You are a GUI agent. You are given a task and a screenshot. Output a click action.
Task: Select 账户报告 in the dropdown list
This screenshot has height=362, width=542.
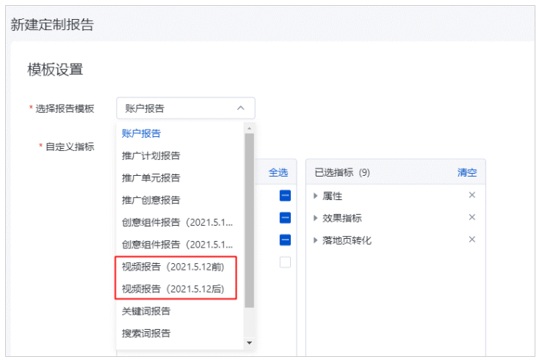[x=141, y=133]
